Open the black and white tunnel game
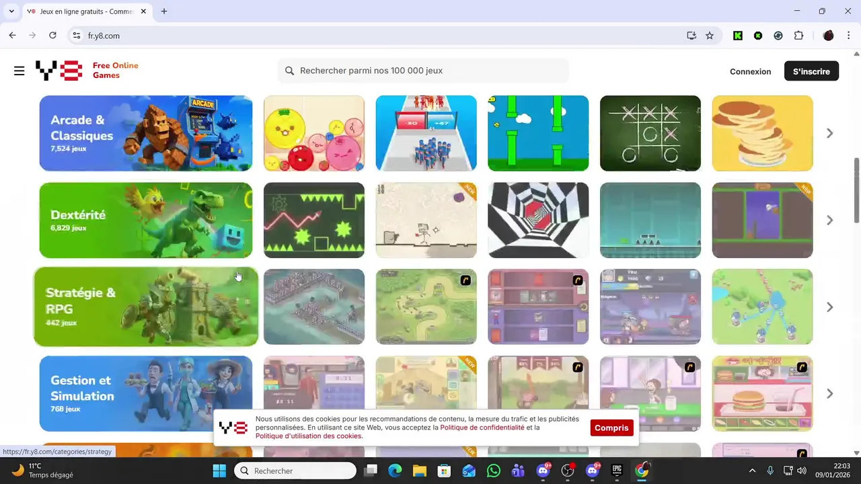 538,220
